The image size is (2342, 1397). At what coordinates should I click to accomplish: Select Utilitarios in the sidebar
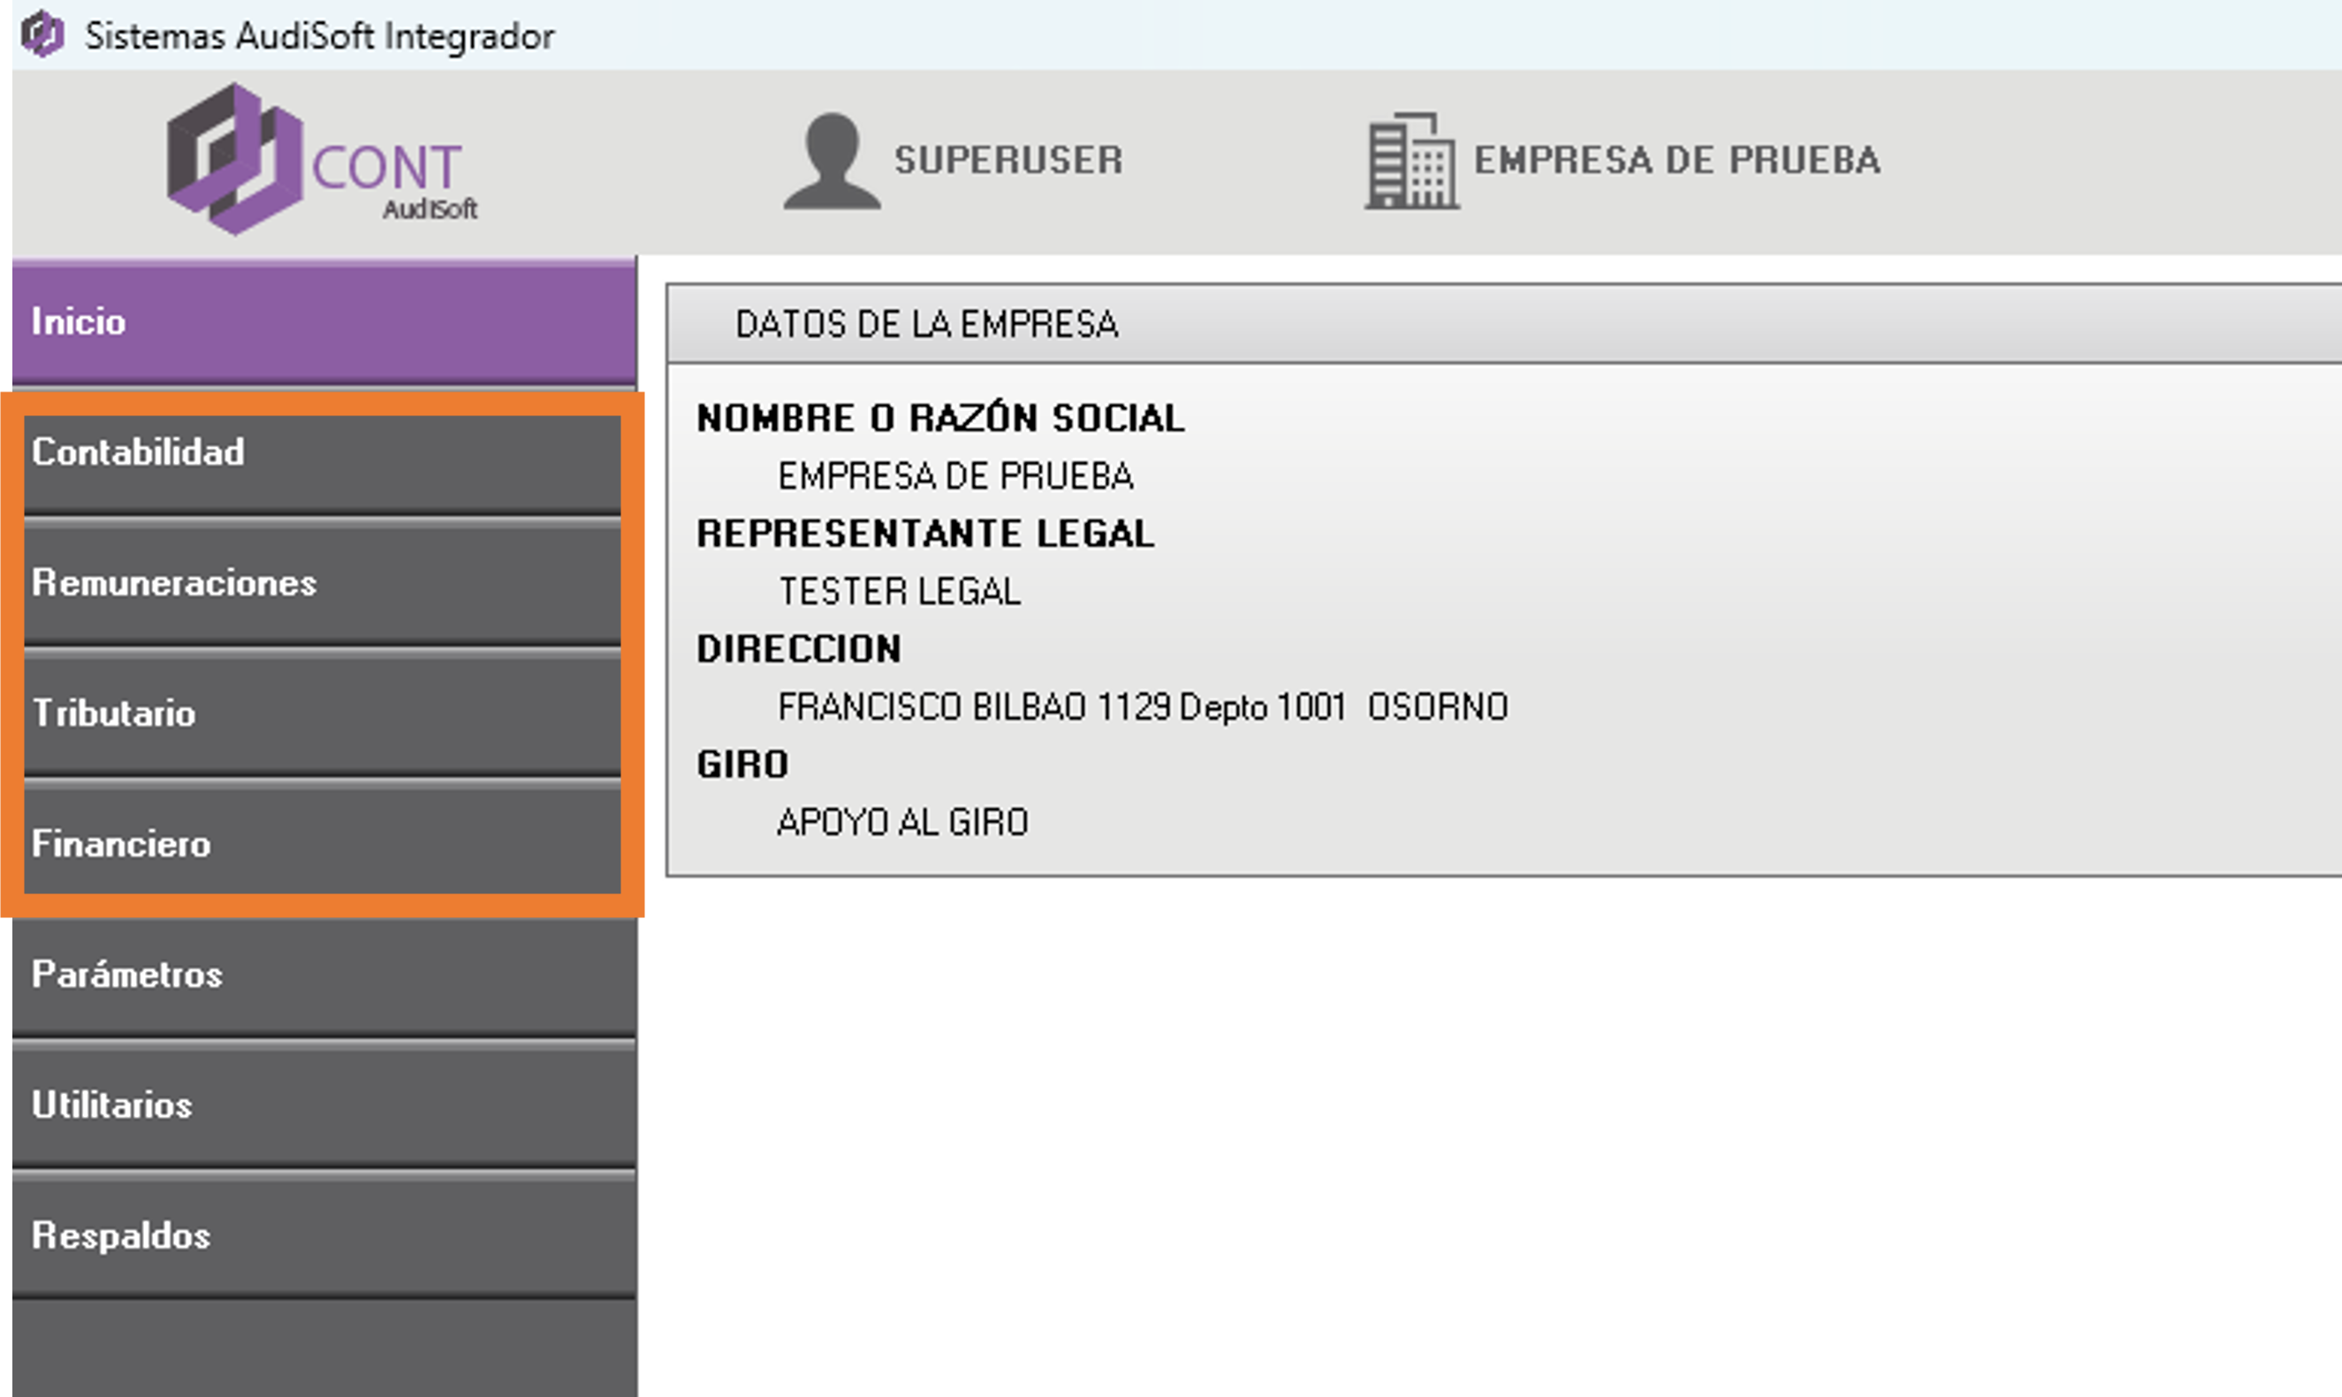pyautogui.click(x=323, y=1105)
